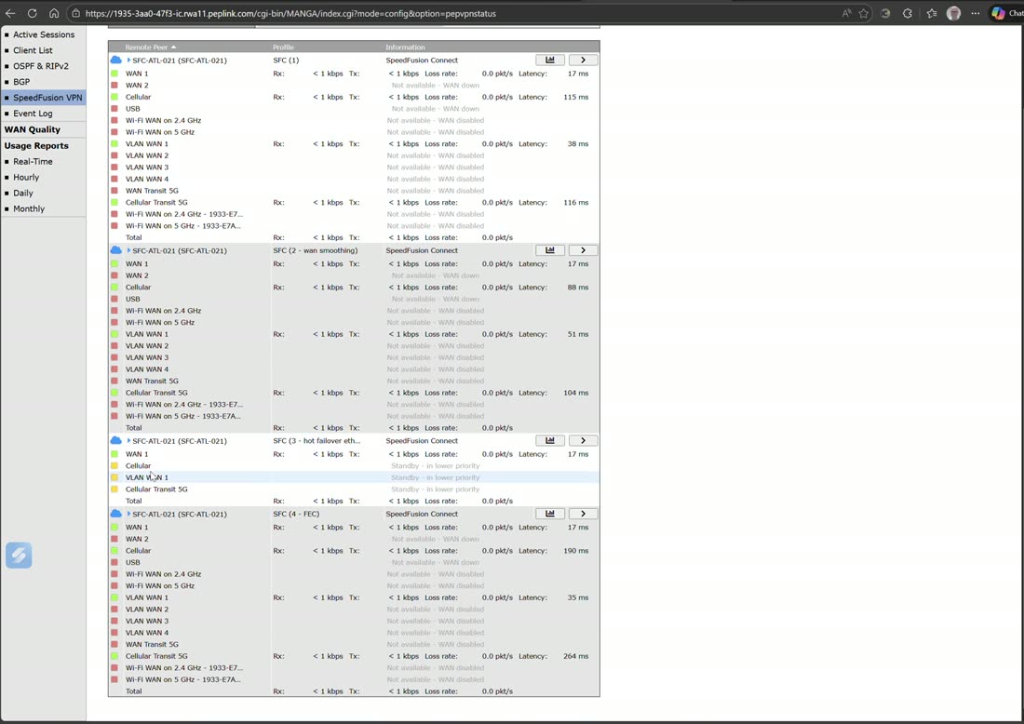Open Event Log in the sidebar

pos(33,113)
